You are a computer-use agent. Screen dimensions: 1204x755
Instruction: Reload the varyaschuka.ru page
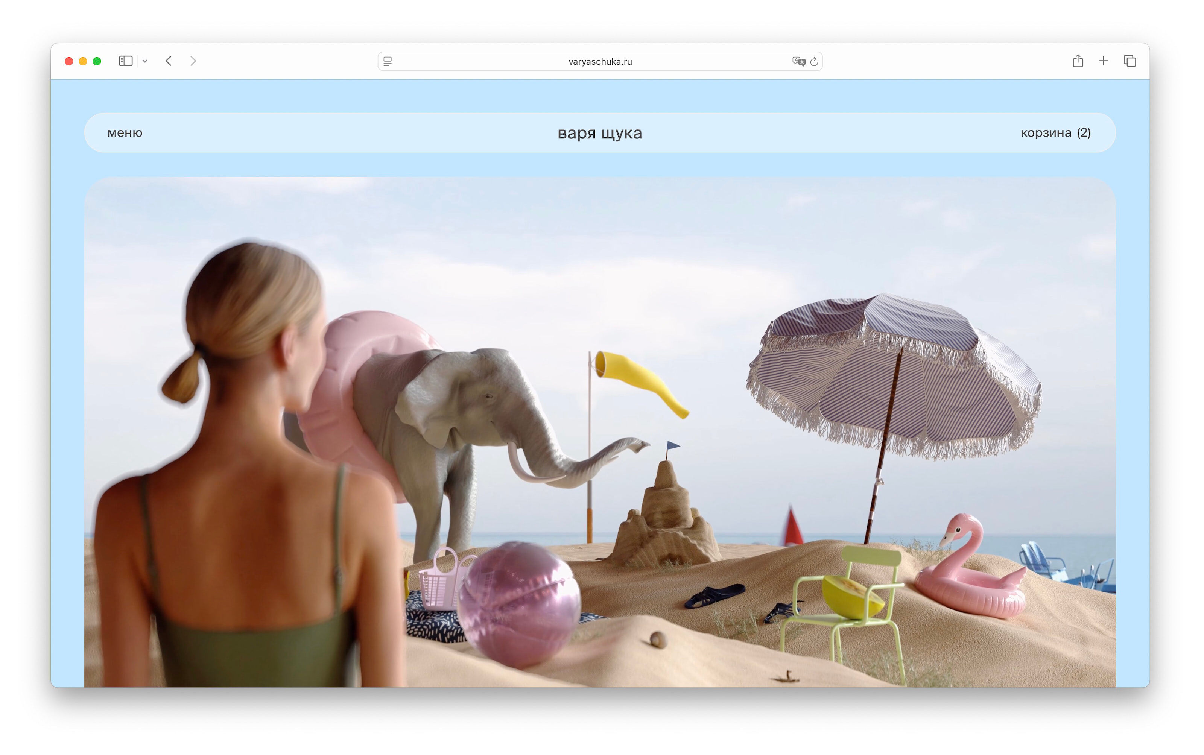click(814, 61)
